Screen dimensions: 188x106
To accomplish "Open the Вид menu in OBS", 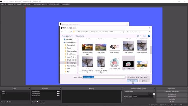I will point(19,4).
